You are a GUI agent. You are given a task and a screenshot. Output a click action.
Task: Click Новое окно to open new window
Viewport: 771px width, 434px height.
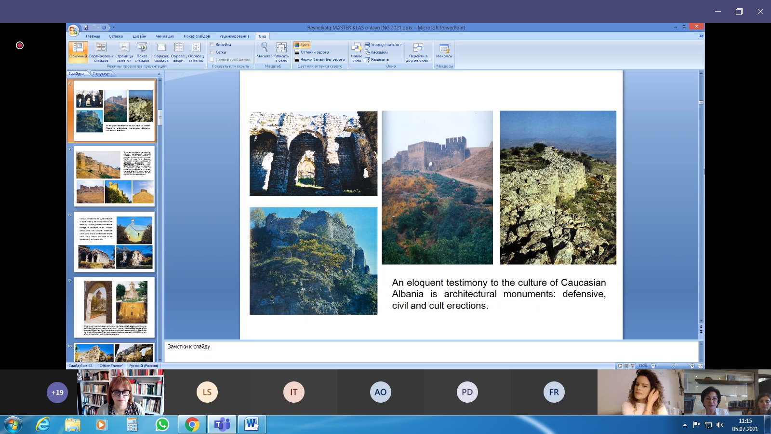(x=357, y=52)
